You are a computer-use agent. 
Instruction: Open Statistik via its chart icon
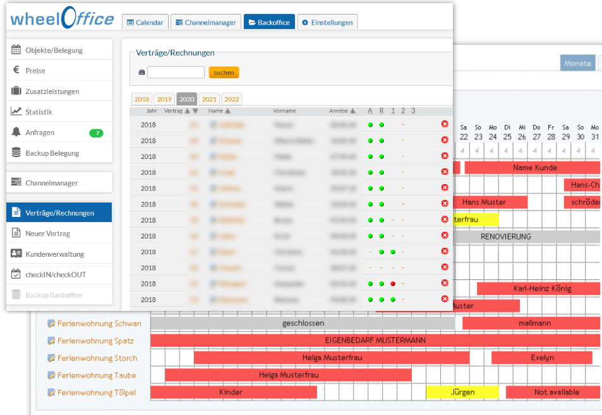click(16, 112)
